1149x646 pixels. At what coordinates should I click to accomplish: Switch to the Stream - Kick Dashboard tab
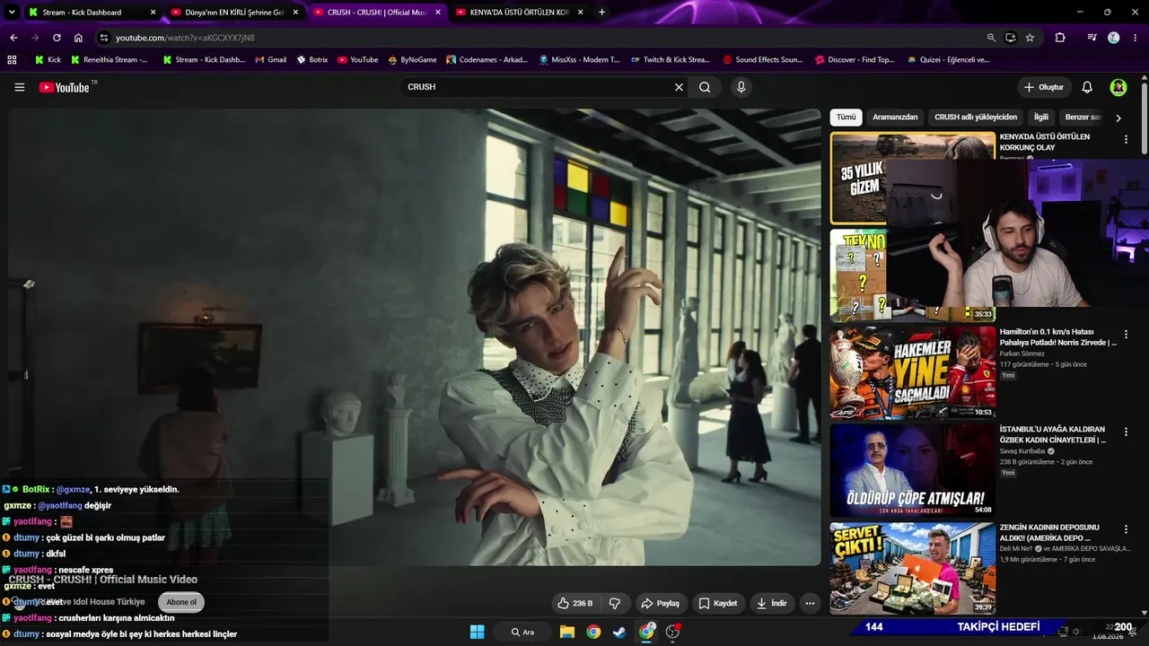coord(90,13)
